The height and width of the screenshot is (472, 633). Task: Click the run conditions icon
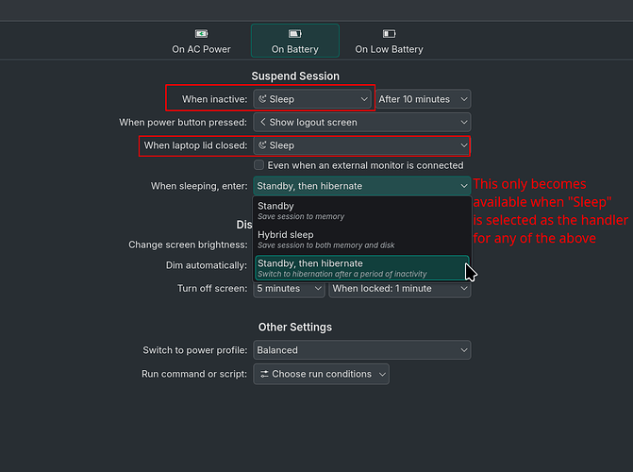click(263, 374)
